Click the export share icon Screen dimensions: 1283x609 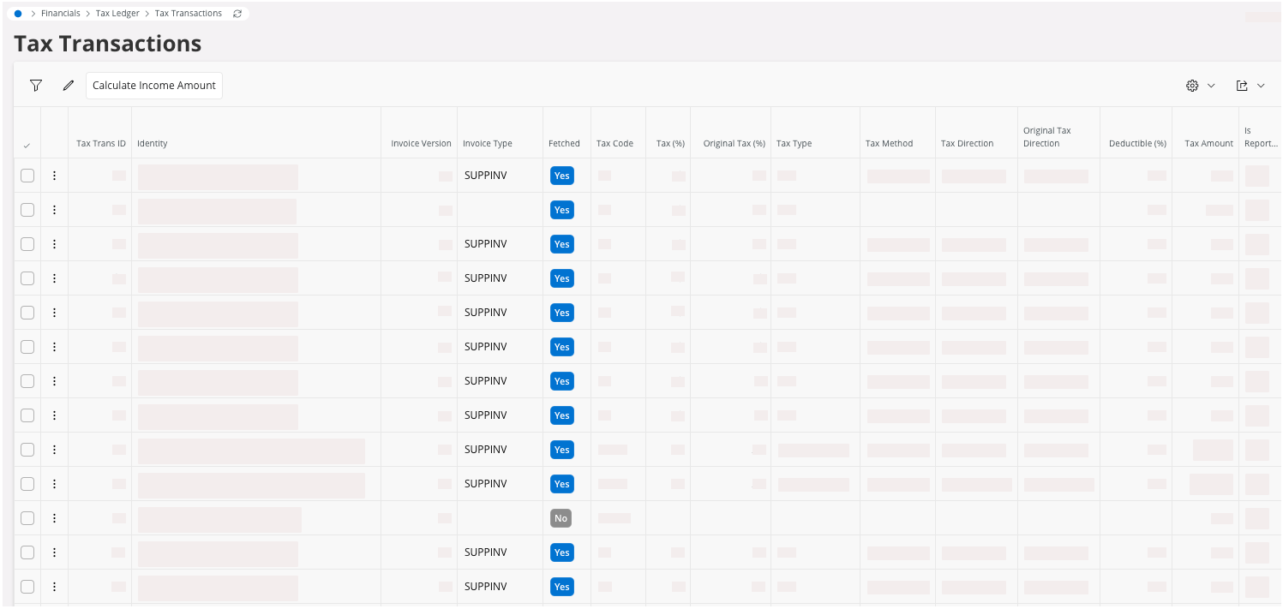click(1241, 86)
